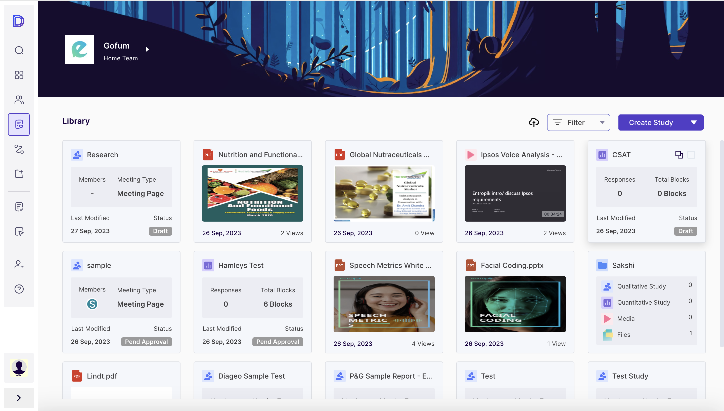The height and width of the screenshot is (411, 724).
Task: Click the Test card study icon
Action: 471,376
